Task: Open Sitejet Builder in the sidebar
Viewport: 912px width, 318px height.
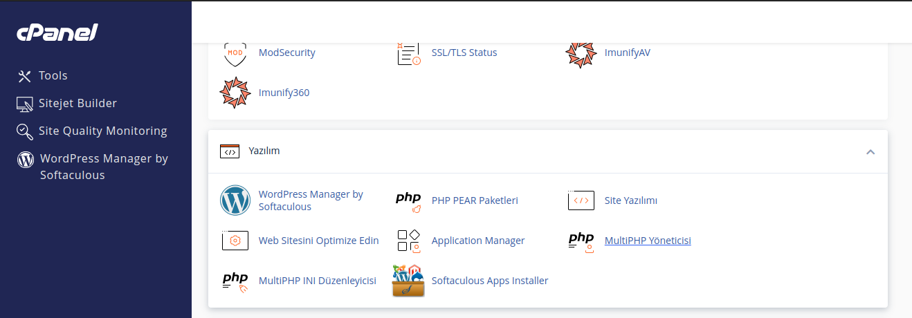Action: click(x=77, y=104)
